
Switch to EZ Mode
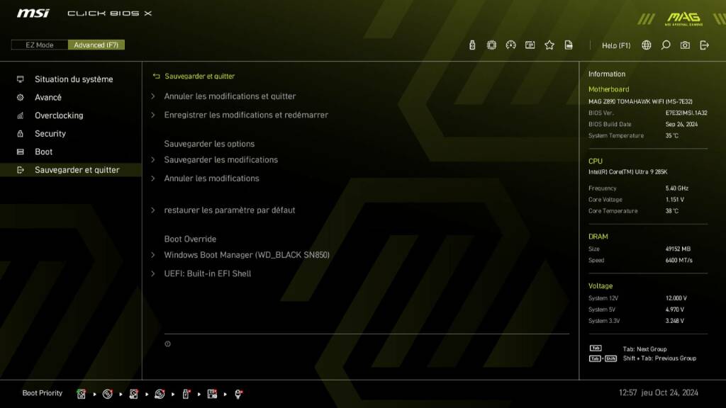pyautogui.click(x=39, y=45)
